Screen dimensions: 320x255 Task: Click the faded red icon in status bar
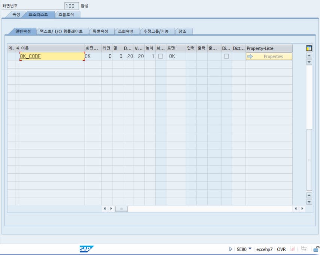(293, 249)
